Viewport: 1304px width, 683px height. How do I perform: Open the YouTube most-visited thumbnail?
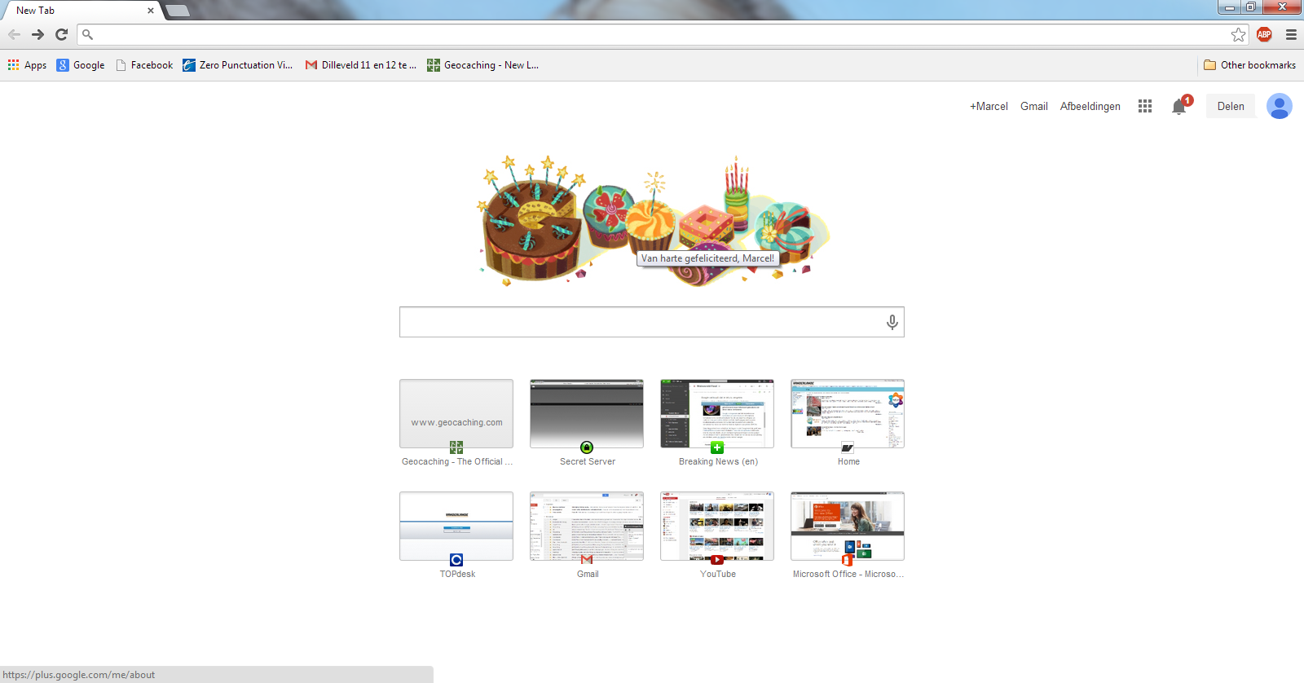pyautogui.click(x=717, y=527)
